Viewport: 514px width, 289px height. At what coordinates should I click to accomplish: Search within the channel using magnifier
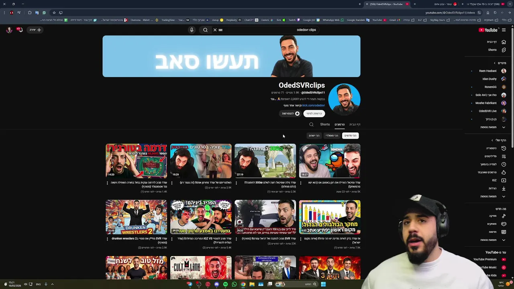click(311, 124)
